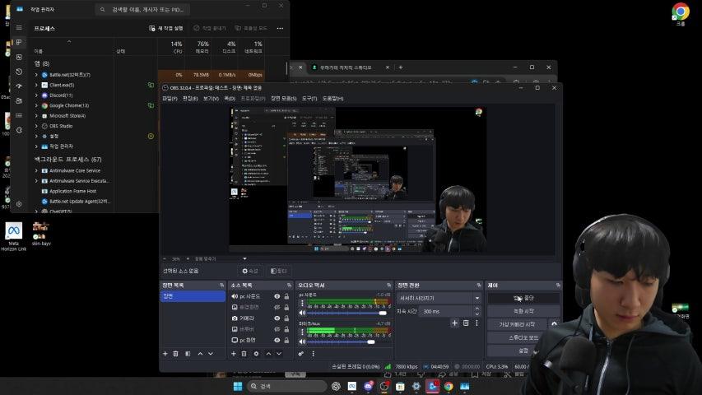The image size is (702, 395).
Task: Open the 파일(F) menu in OBS
Action: [x=170, y=98]
